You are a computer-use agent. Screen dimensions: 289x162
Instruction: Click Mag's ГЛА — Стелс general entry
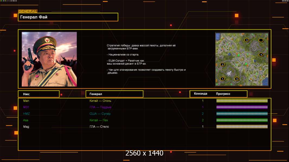tap(99, 127)
